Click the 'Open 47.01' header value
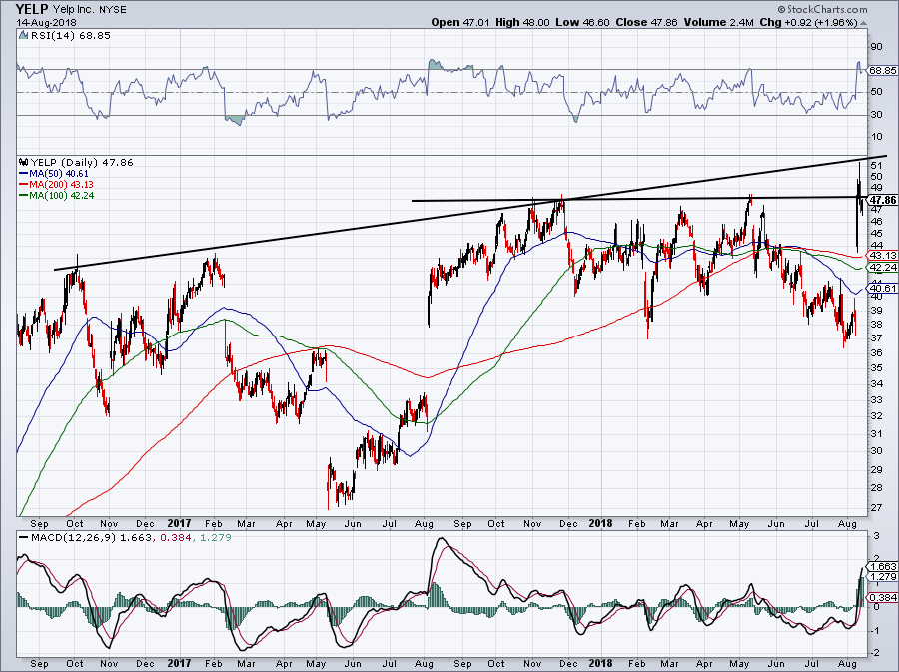 click(460, 22)
